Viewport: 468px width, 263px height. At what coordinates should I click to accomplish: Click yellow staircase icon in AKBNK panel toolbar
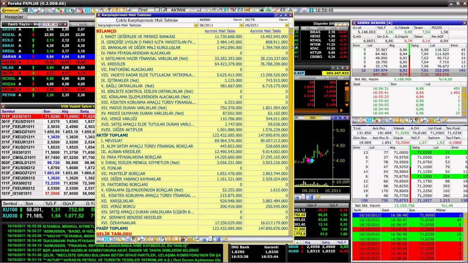coord(404,121)
